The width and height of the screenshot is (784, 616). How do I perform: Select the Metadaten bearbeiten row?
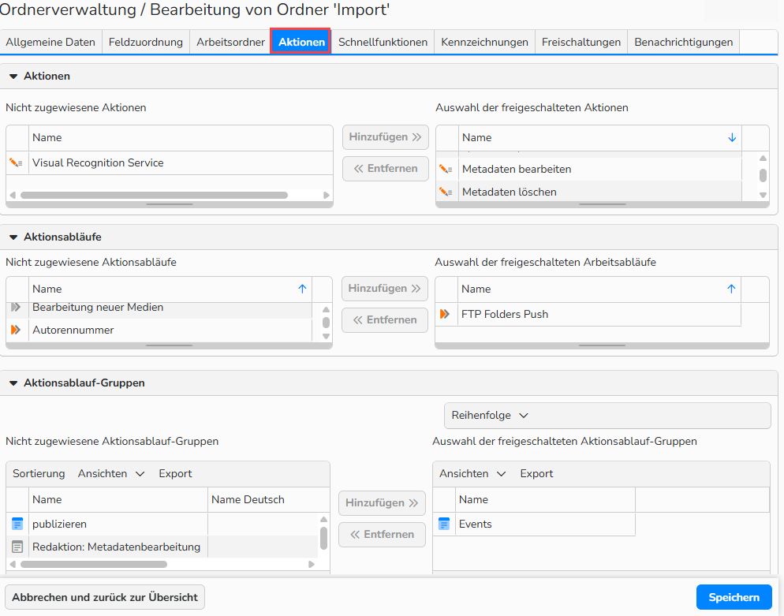coord(588,169)
